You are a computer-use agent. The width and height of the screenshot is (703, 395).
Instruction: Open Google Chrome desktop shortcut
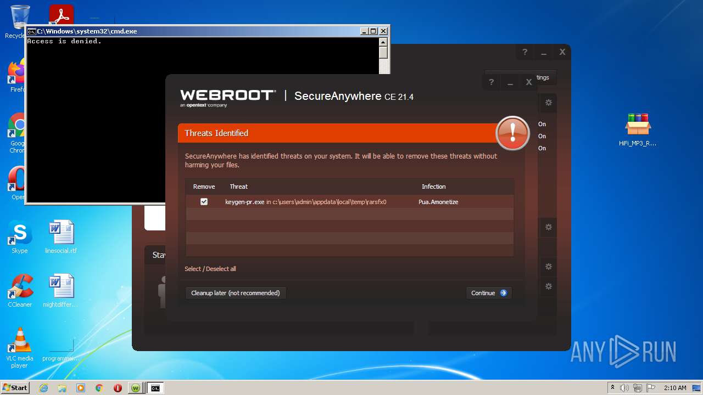click(18, 133)
